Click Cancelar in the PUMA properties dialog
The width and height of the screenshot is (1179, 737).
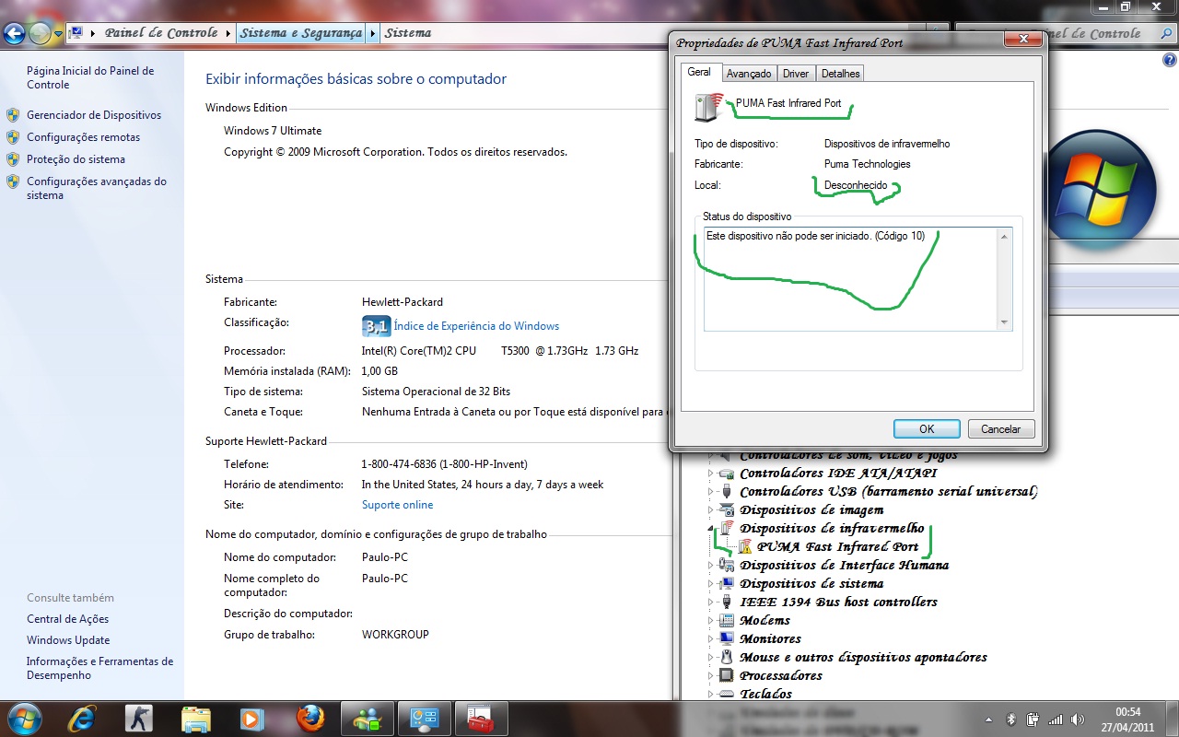point(1000,429)
